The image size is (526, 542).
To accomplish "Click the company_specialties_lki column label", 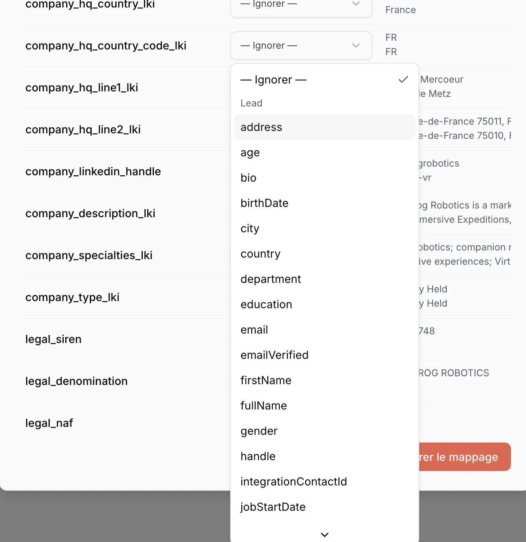I will coord(89,255).
